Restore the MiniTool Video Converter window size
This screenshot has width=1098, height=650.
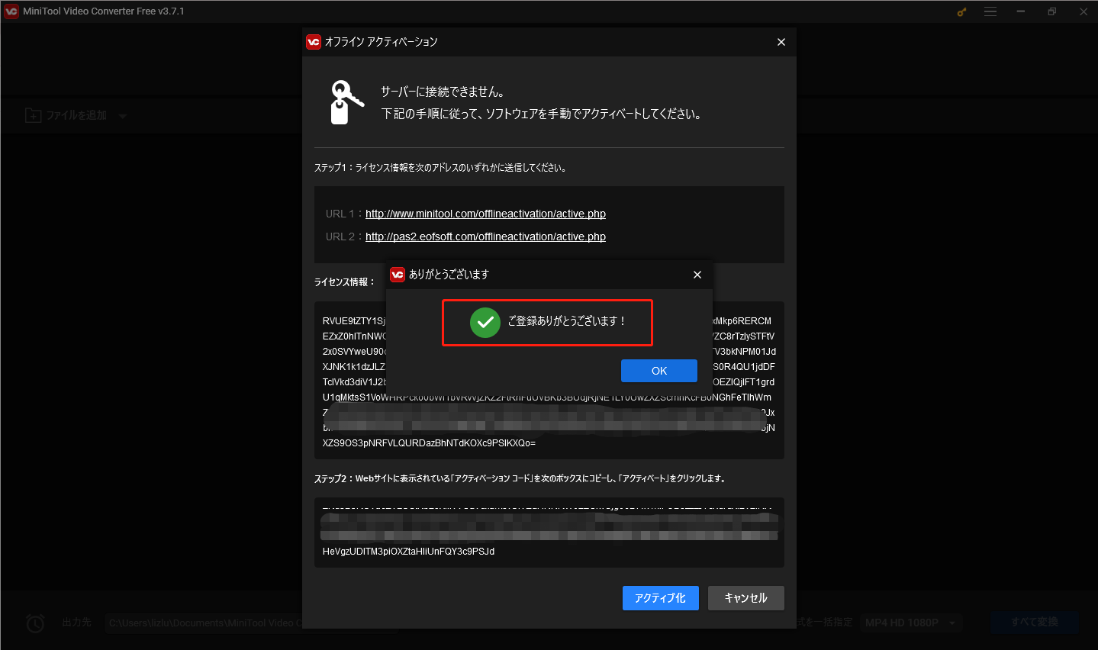coord(1052,11)
